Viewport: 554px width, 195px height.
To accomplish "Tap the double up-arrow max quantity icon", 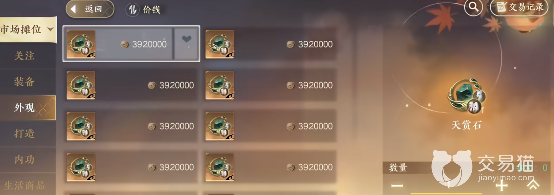I will pos(533,185).
